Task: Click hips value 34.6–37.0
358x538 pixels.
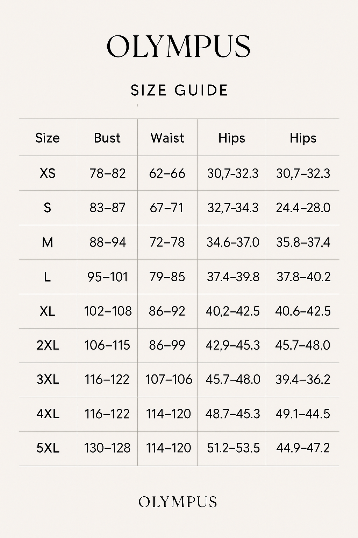Action: click(233, 242)
